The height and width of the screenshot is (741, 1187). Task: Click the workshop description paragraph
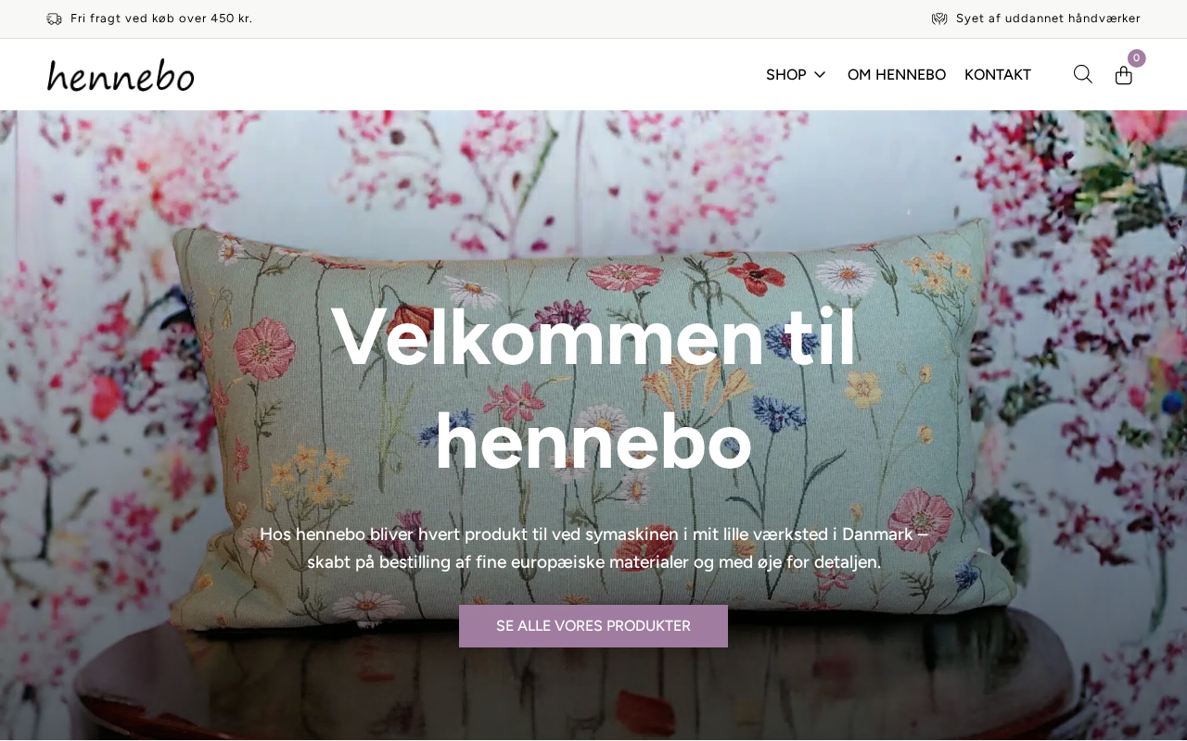pyautogui.click(x=593, y=548)
